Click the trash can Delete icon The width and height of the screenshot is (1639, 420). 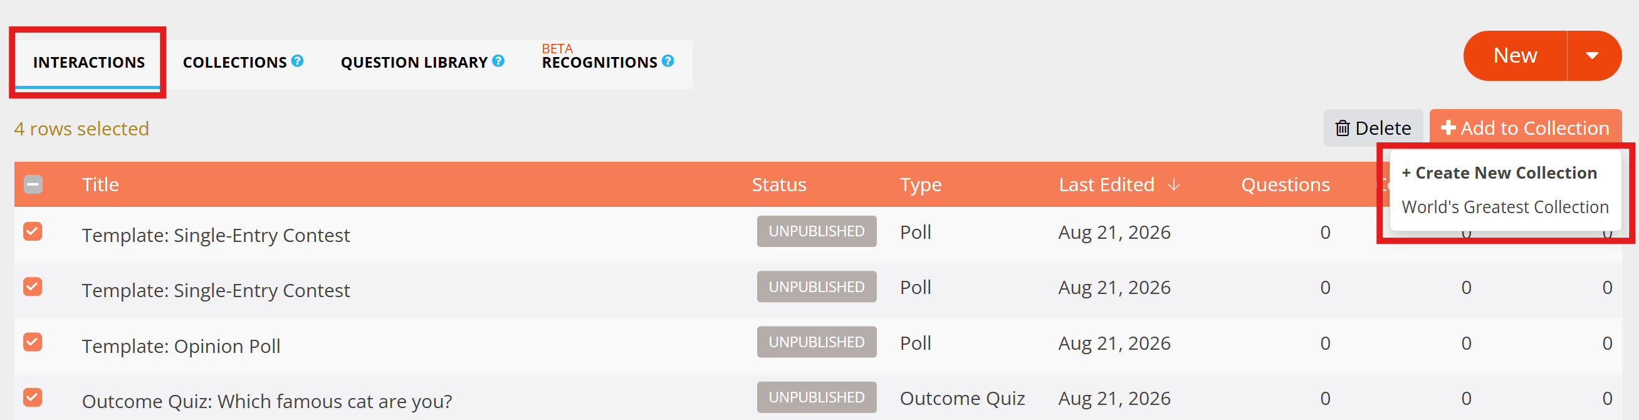pos(1342,128)
